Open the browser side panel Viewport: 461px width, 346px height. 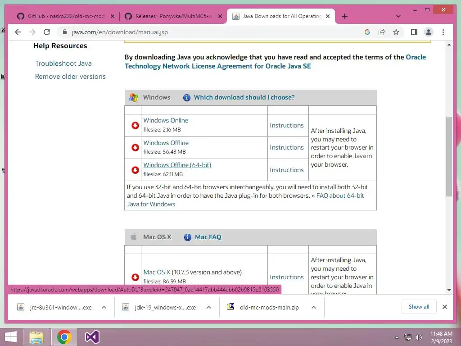pos(414,32)
